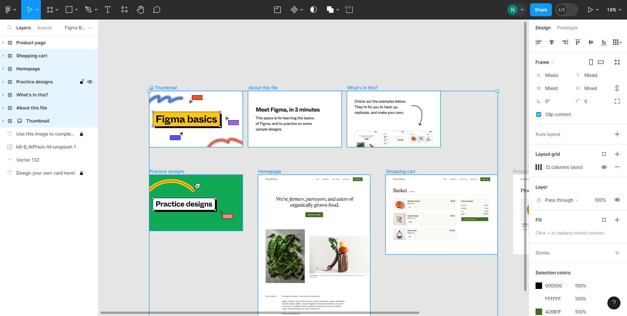Expand the Shopping cart frame in Layers
627x316 pixels.
(x=3, y=56)
